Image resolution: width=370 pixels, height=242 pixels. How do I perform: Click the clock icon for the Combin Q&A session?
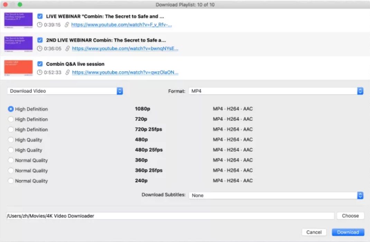pyautogui.click(x=39, y=72)
